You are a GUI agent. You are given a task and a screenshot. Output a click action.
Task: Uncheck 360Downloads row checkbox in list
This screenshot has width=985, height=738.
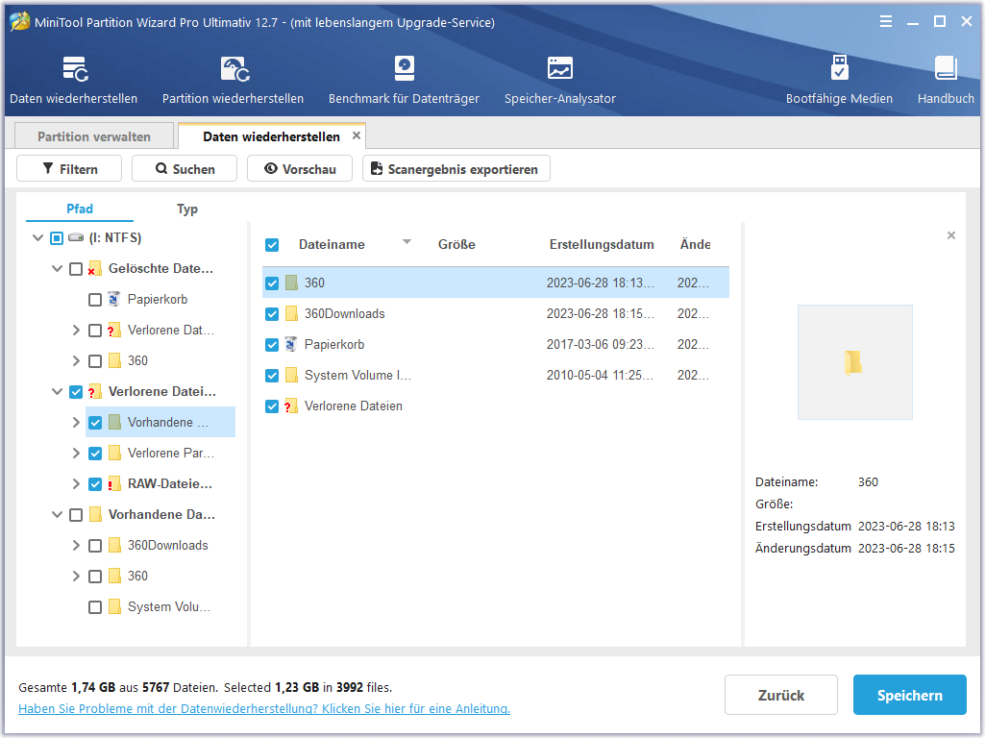pos(272,314)
